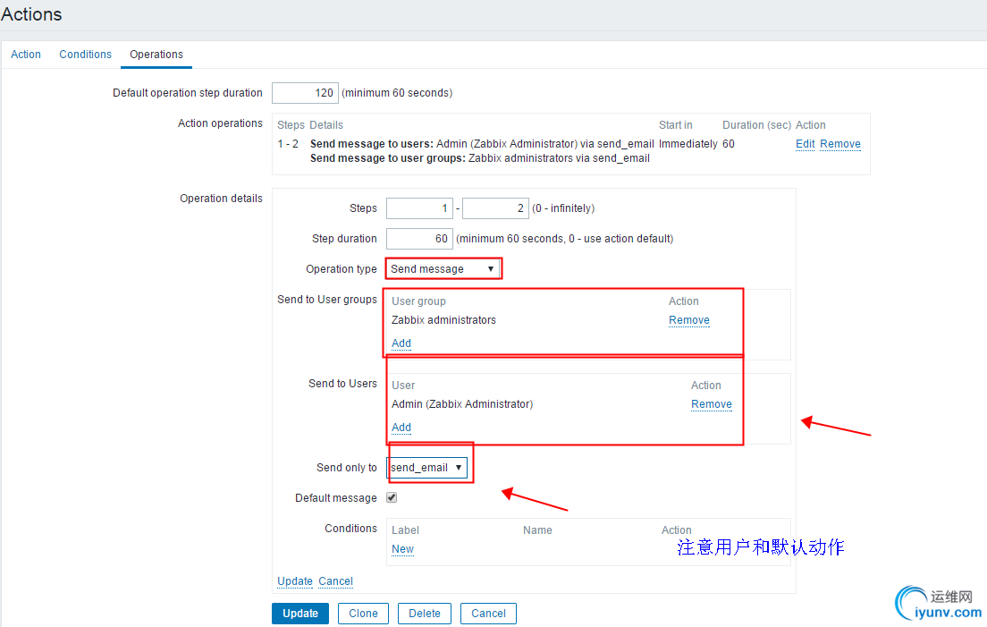
Task: Add a user group recipient
Action: (401, 343)
